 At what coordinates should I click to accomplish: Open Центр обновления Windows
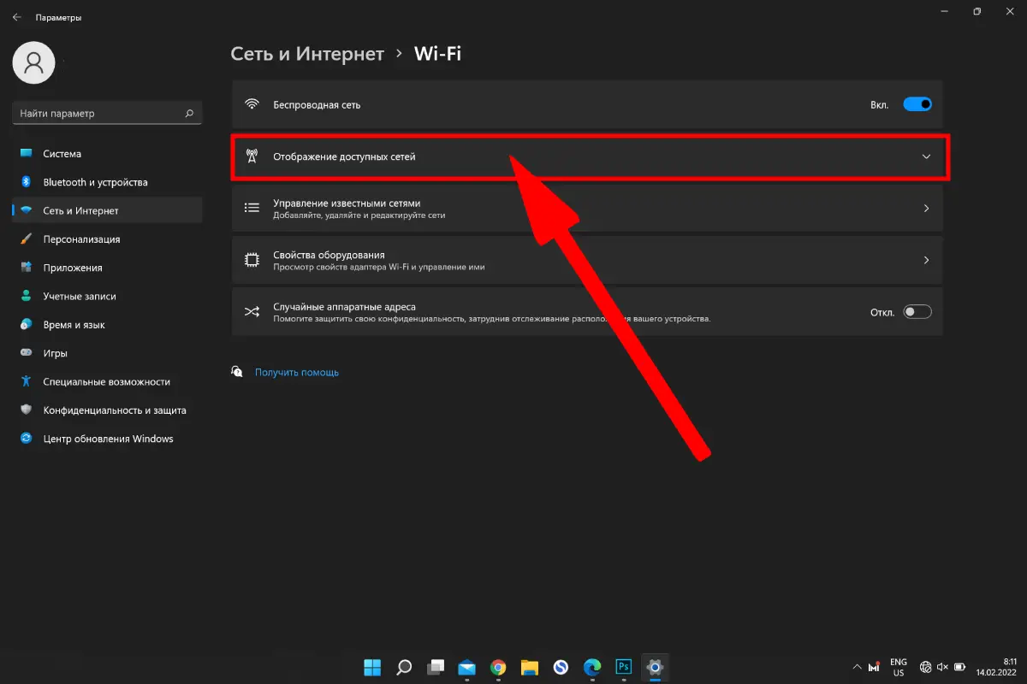[107, 439]
